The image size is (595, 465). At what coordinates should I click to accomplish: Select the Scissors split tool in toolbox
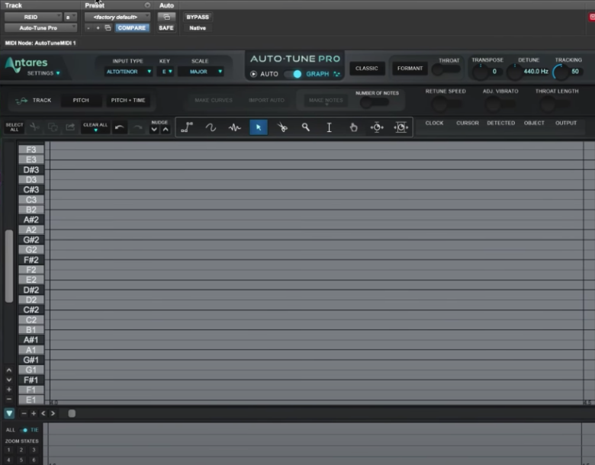[282, 127]
